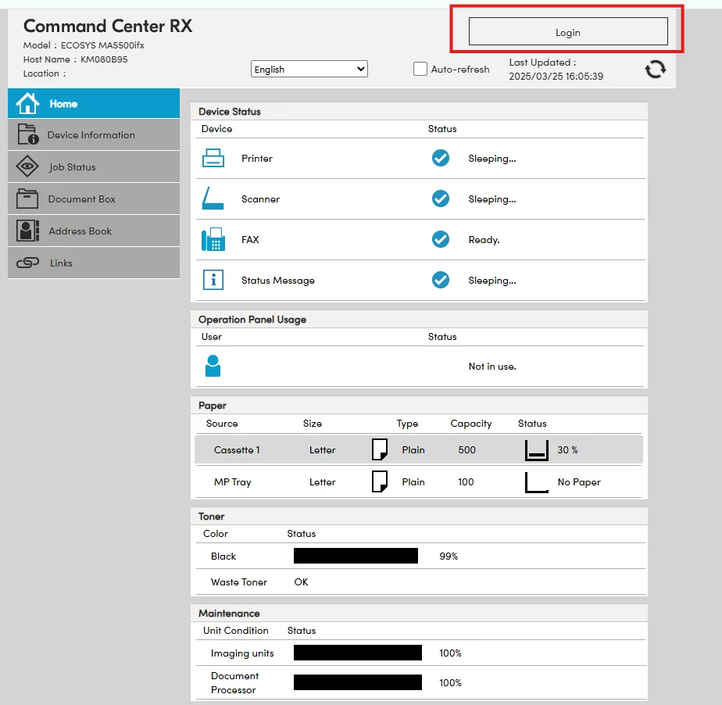Click the Links chain icon
The width and height of the screenshot is (722, 705).
27,263
